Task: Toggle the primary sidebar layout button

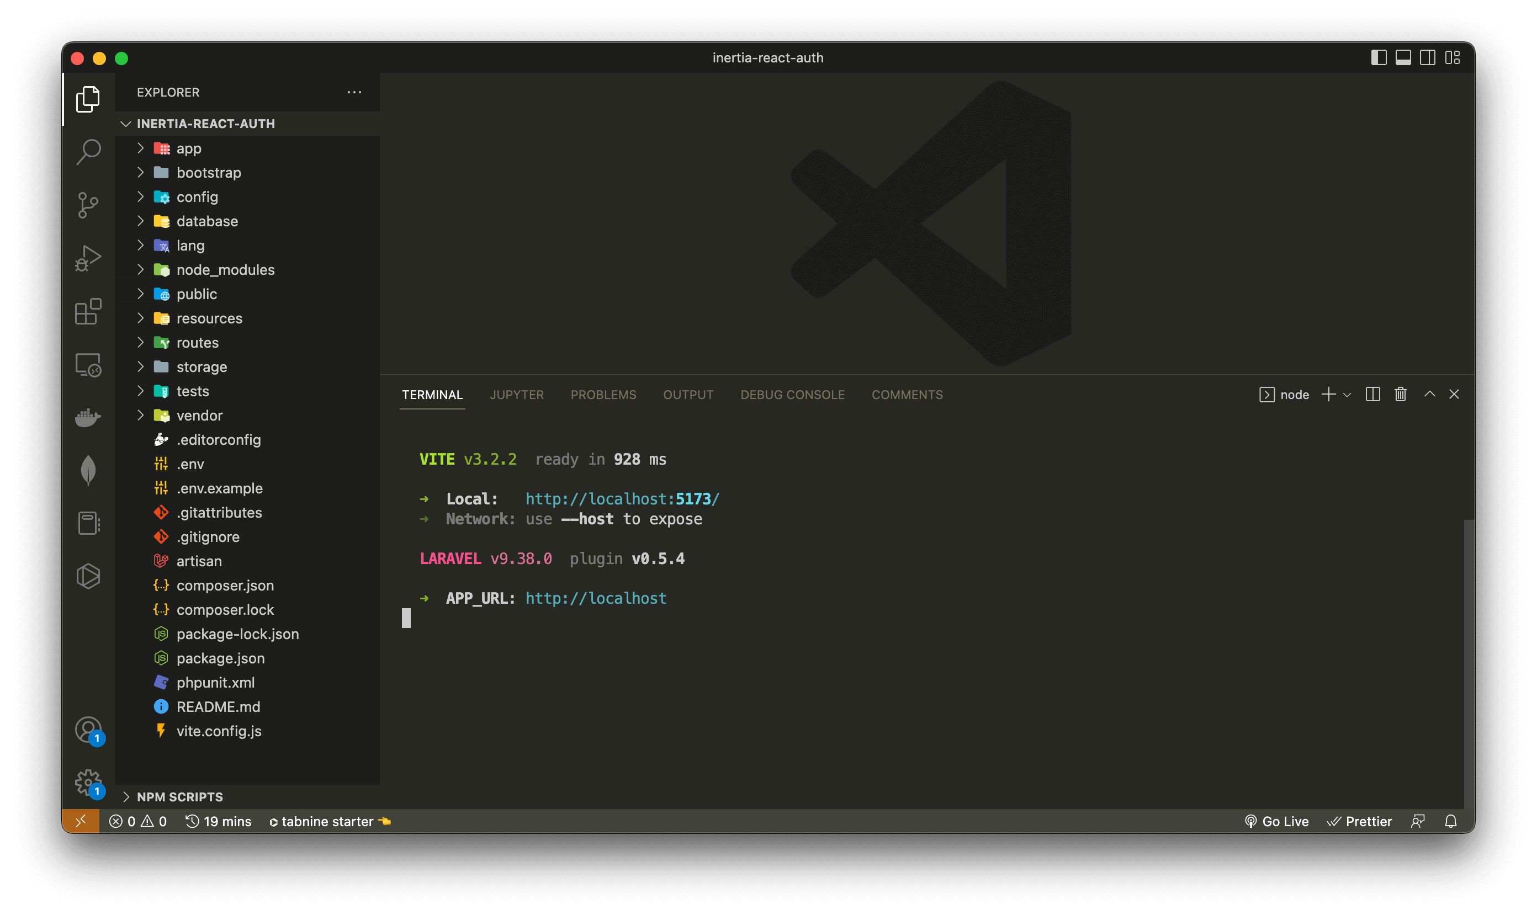Action: [1379, 58]
